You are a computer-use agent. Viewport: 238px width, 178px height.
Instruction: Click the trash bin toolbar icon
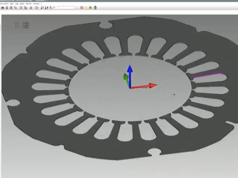(x=7, y=8)
